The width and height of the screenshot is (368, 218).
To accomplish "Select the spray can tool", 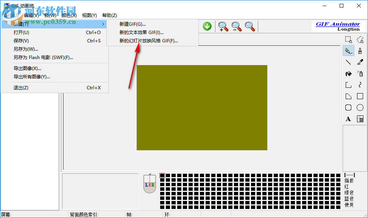I will point(360,73).
